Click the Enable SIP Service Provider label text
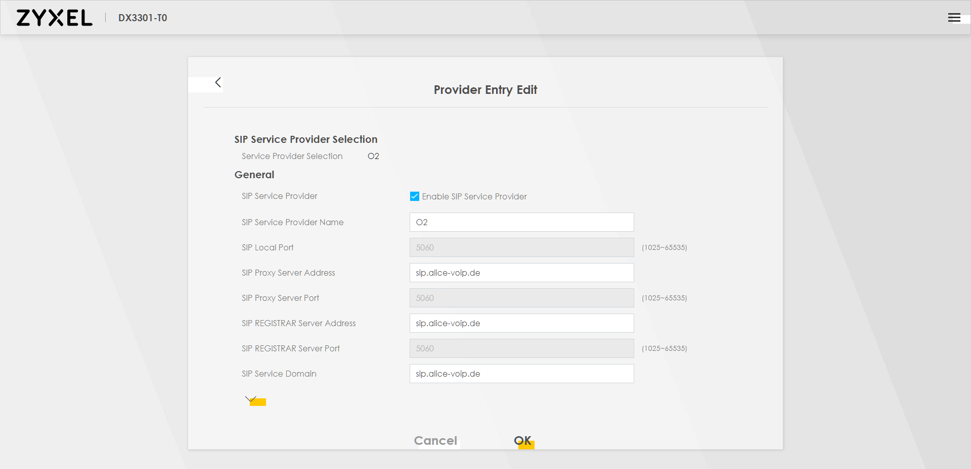971x469 pixels. tap(474, 196)
